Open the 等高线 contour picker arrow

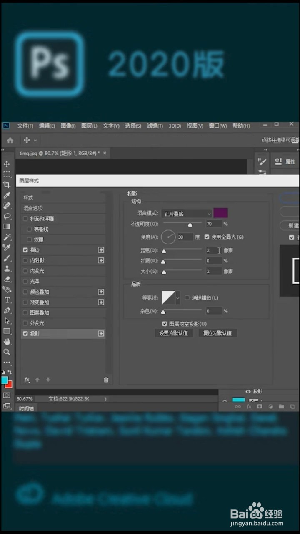tap(178, 298)
